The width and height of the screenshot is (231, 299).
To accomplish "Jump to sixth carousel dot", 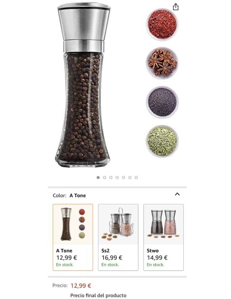I will click(x=130, y=178).
